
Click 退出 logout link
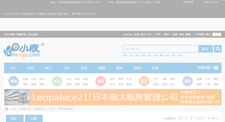[x=208, y=34]
